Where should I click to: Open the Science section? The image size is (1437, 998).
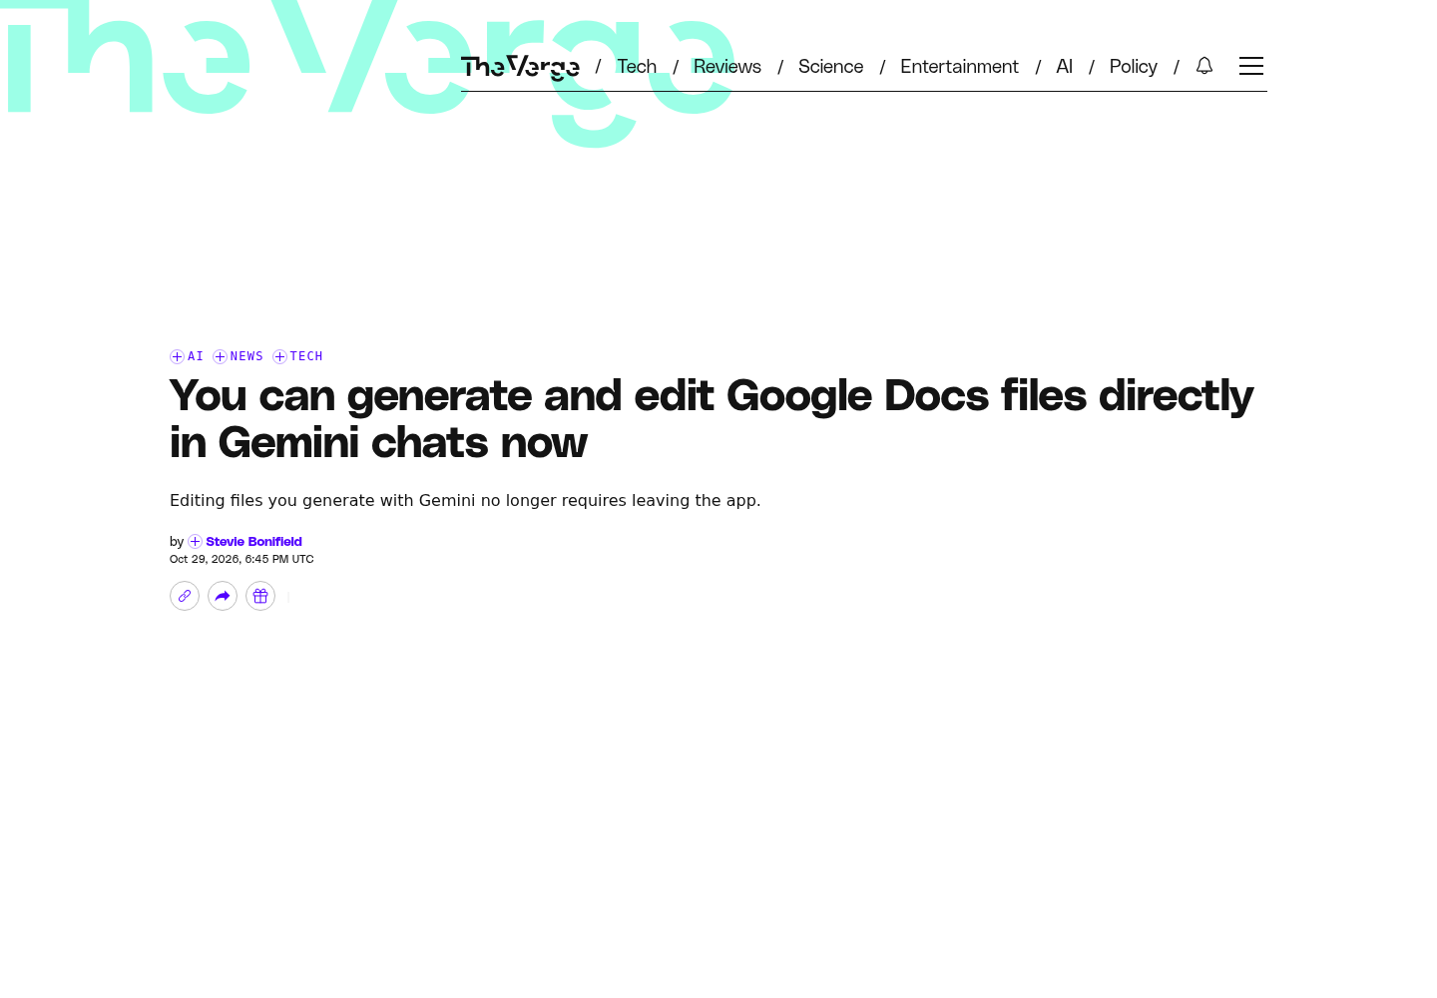pyautogui.click(x=830, y=66)
